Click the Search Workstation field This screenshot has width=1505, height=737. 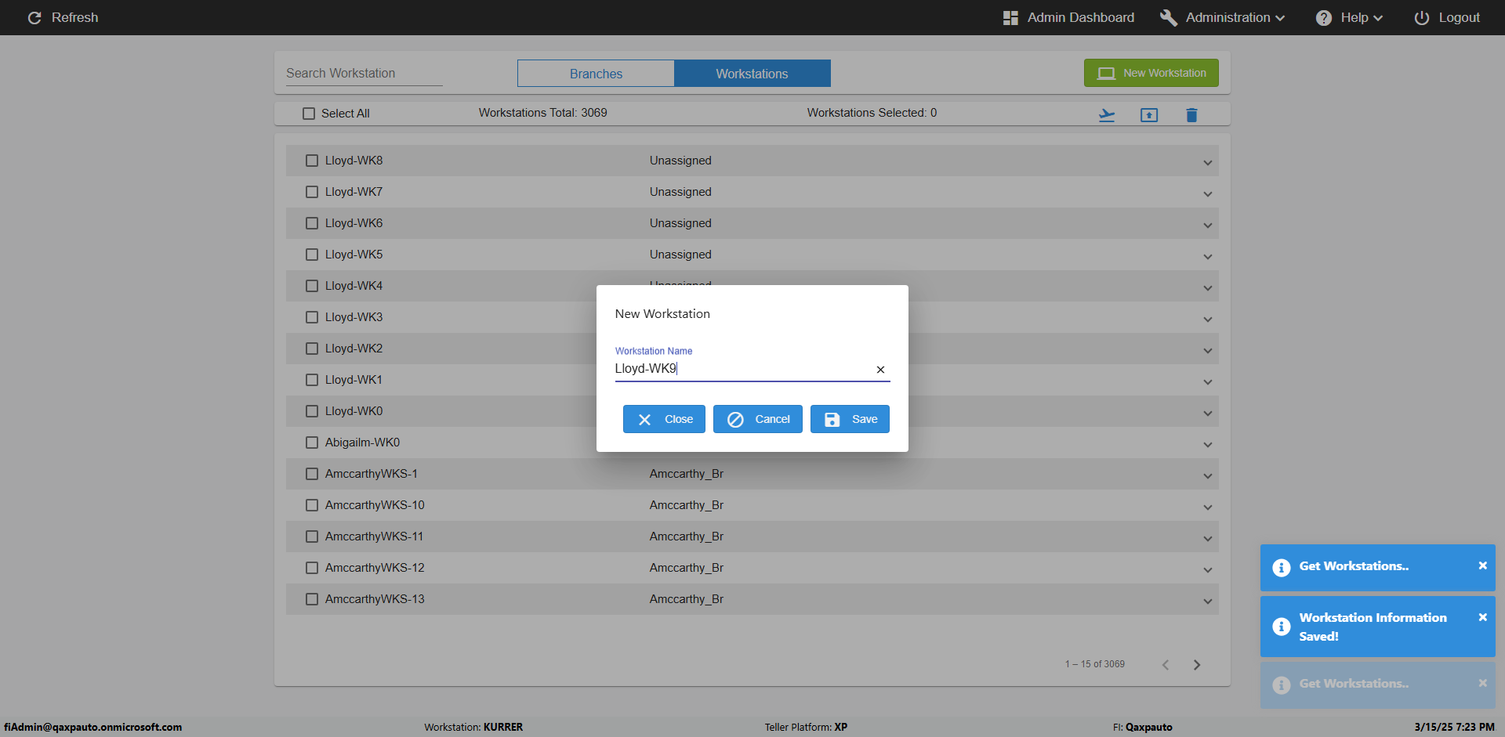coord(364,74)
